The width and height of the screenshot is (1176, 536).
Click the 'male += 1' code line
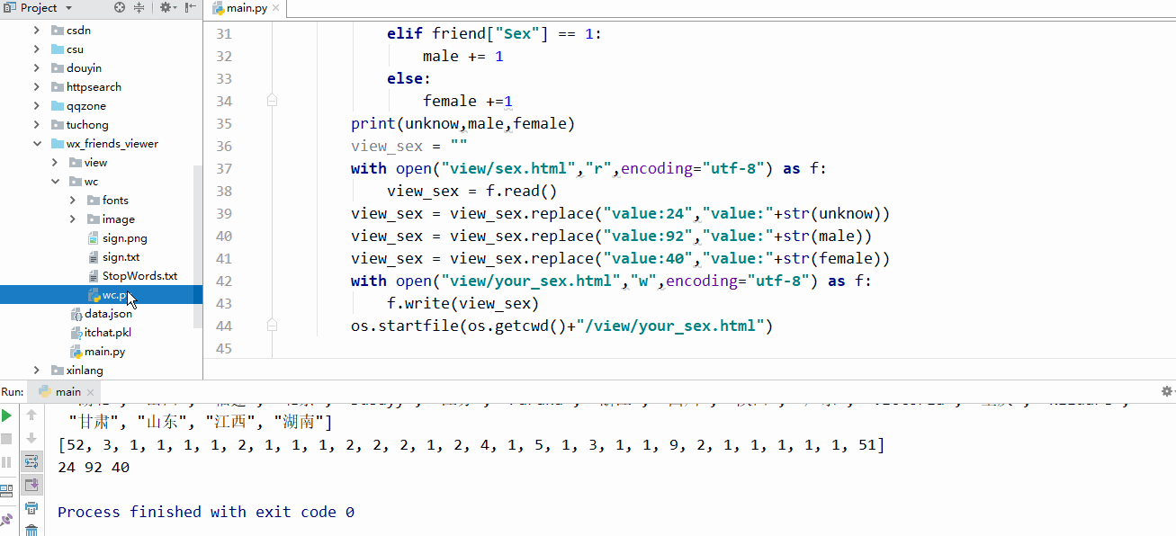(463, 56)
